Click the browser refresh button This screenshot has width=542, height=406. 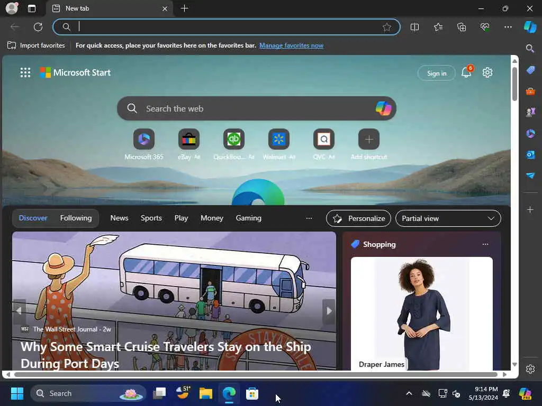coord(38,27)
